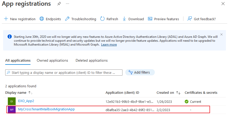Image resolution: width=228 pixels, height=115 pixels.
Task: Open the EXO_App2 application
Action: 26,101
